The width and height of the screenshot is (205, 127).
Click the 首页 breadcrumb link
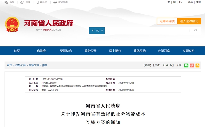pos(10,65)
